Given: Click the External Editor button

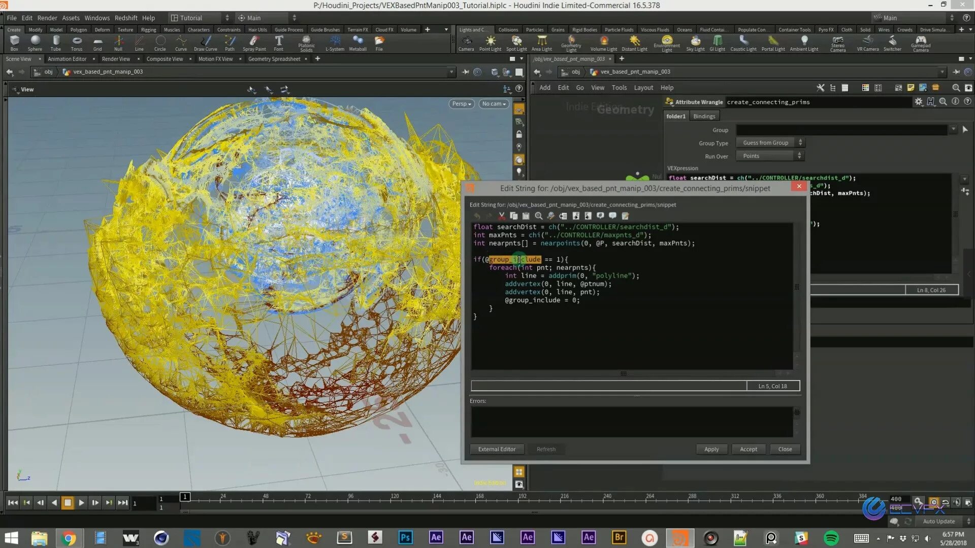Looking at the screenshot, I should coord(497,449).
